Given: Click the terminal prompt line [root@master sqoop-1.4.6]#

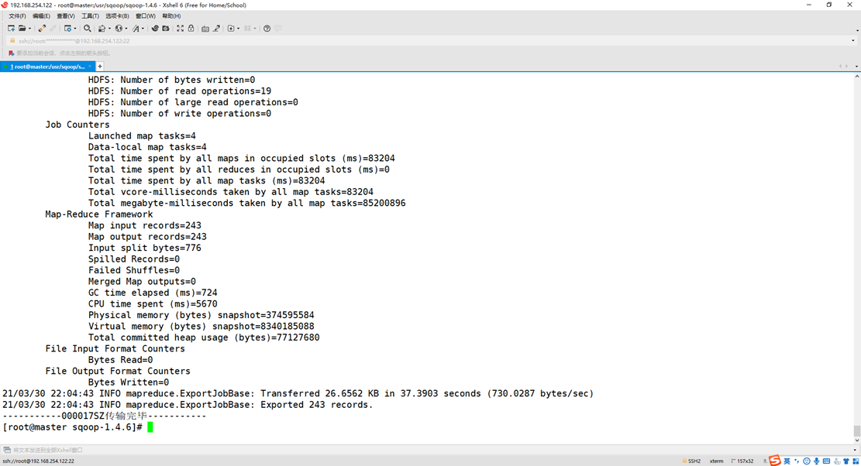Looking at the screenshot, I should tap(73, 427).
